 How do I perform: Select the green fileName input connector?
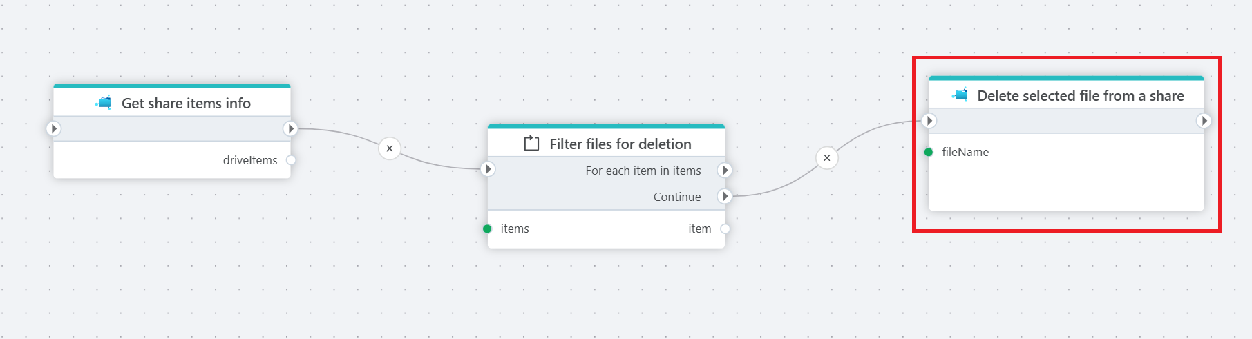(x=929, y=152)
